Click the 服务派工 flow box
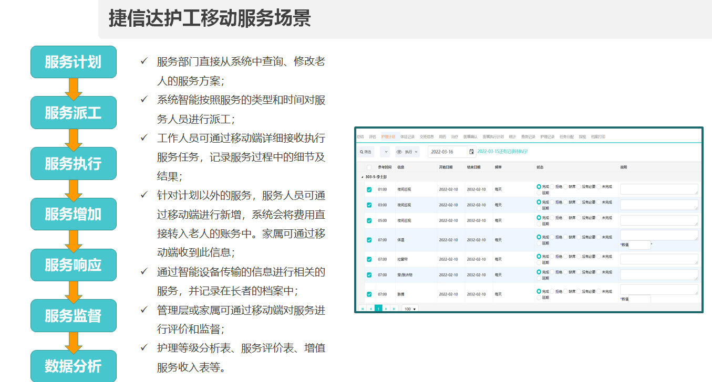The width and height of the screenshot is (712, 382). [74, 112]
